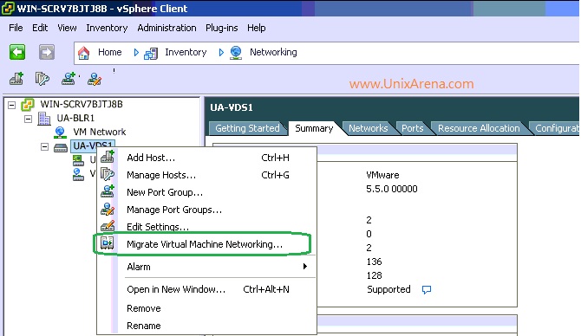Click the port group icon with user figure
The image size is (581, 336).
coord(78,174)
